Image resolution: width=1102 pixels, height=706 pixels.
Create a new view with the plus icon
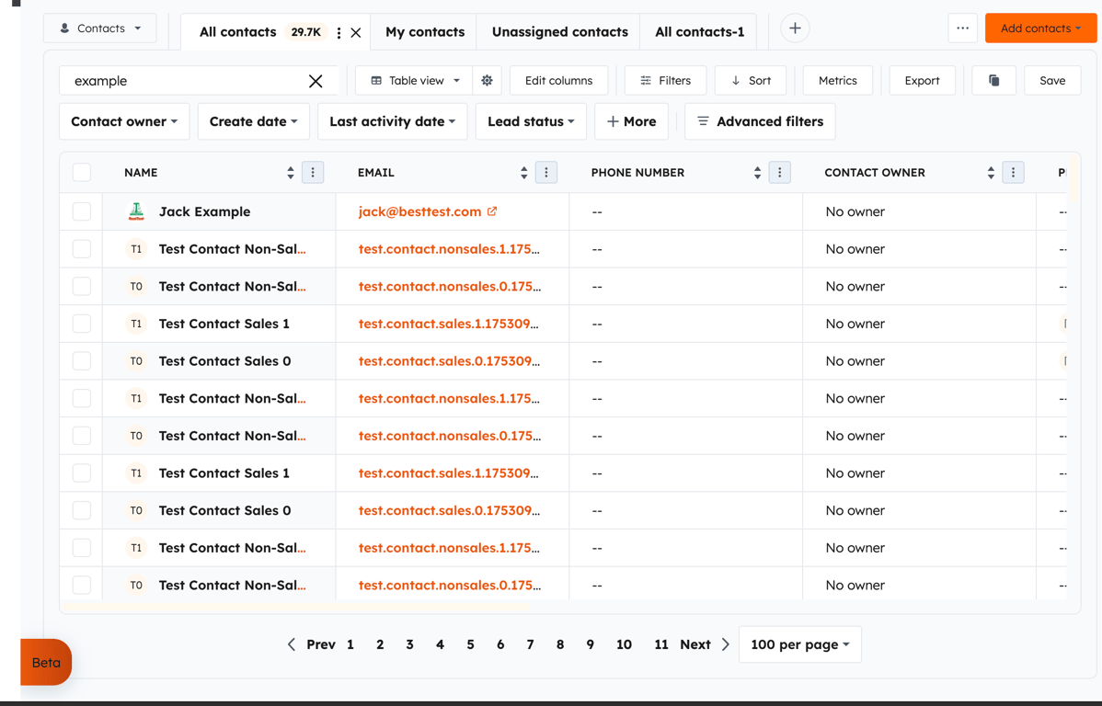(794, 28)
